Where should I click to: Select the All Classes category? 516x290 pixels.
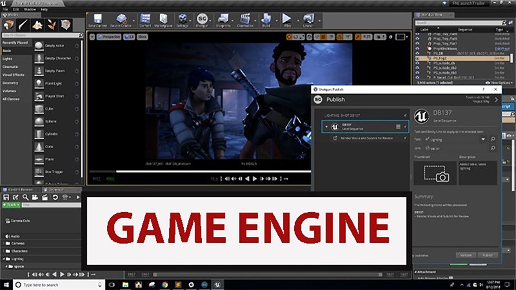coord(11,99)
